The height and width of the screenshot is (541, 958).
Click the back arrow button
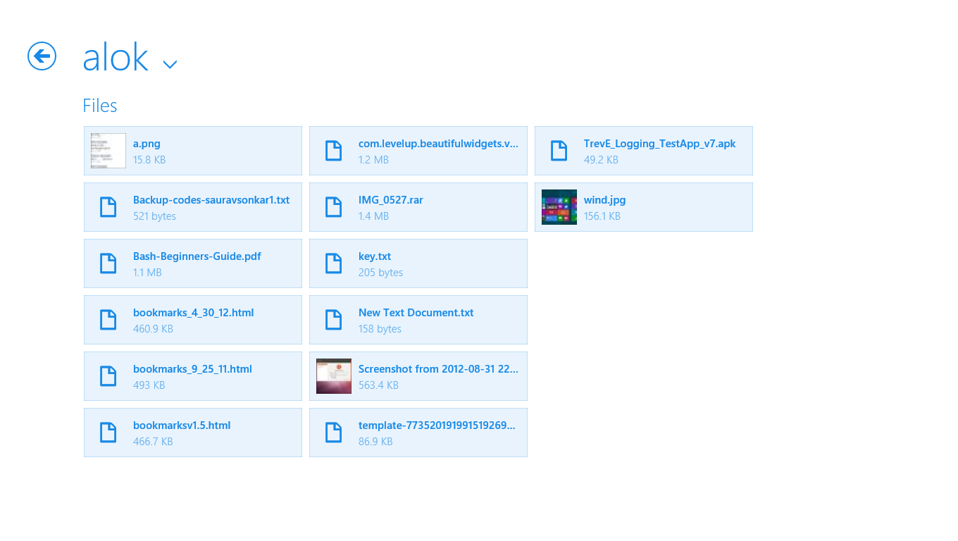(x=42, y=56)
